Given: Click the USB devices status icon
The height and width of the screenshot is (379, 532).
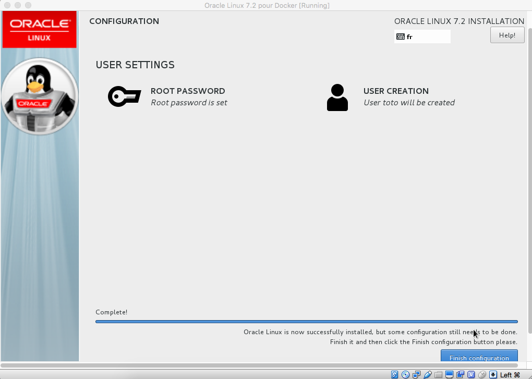Looking at the screenshot, I should point(428,374).
